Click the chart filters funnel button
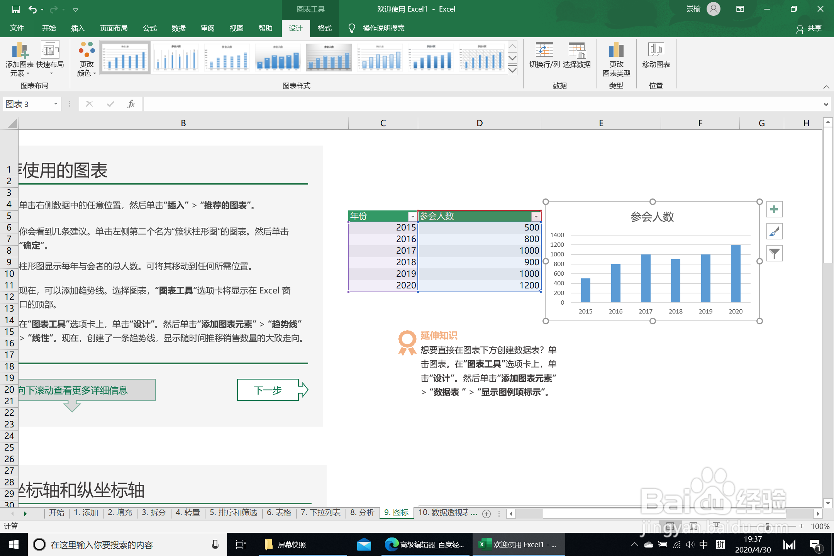This screenshot has width=834, height=556. [x=774, y=254]
